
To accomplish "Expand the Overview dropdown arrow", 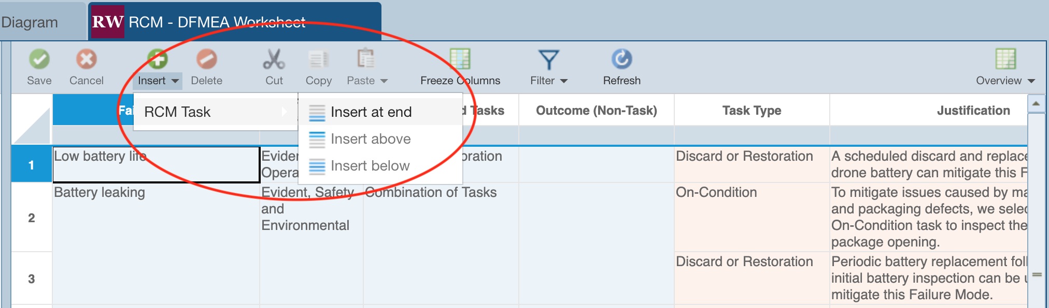I will point(1031,81).
